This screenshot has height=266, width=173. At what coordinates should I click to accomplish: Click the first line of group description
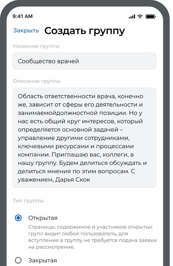pyautogui.click(x=80, y=96)
